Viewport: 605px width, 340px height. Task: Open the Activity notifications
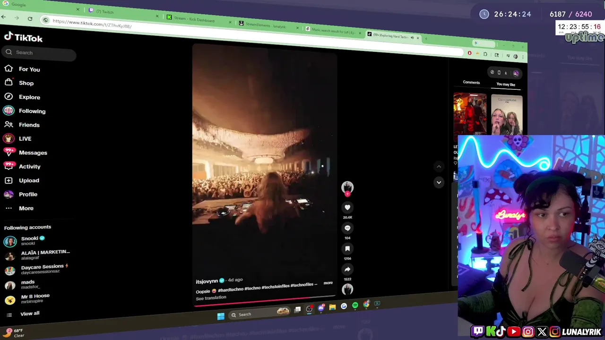[22, 166]
